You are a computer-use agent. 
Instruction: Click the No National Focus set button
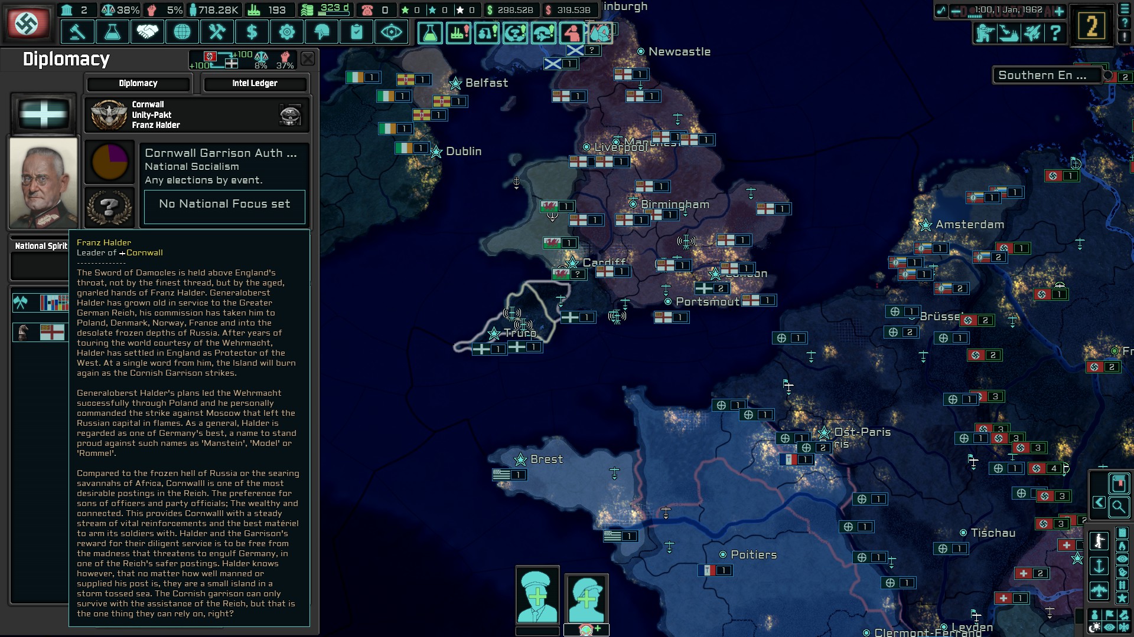click(x=224, y=205)
